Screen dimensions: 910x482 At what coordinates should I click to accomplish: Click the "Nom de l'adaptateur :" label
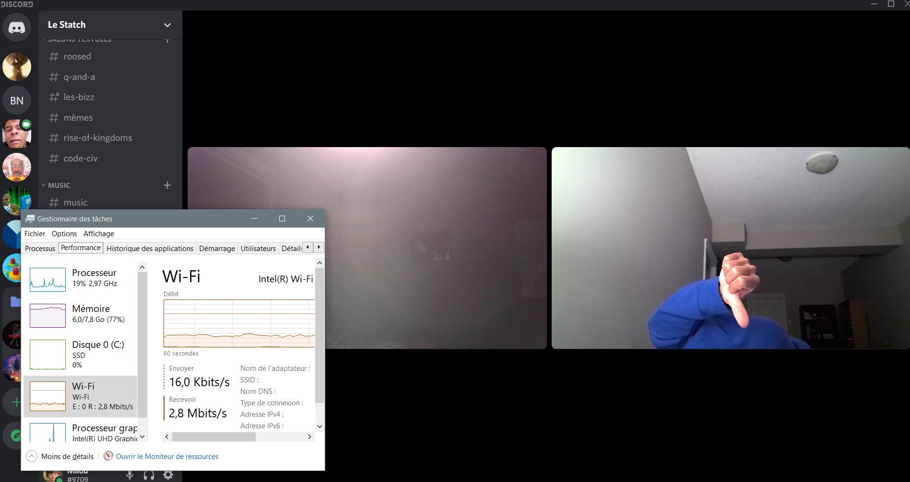point(275,368)
